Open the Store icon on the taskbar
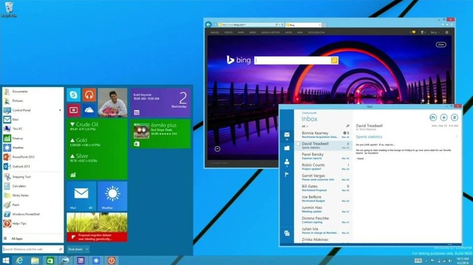The height and width of the screenshot is (265, 473). point(50,261)
